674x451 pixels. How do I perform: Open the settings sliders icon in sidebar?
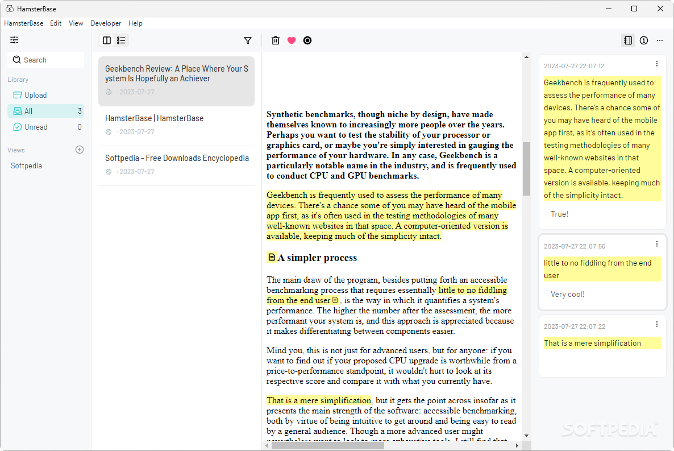[14, 40]
